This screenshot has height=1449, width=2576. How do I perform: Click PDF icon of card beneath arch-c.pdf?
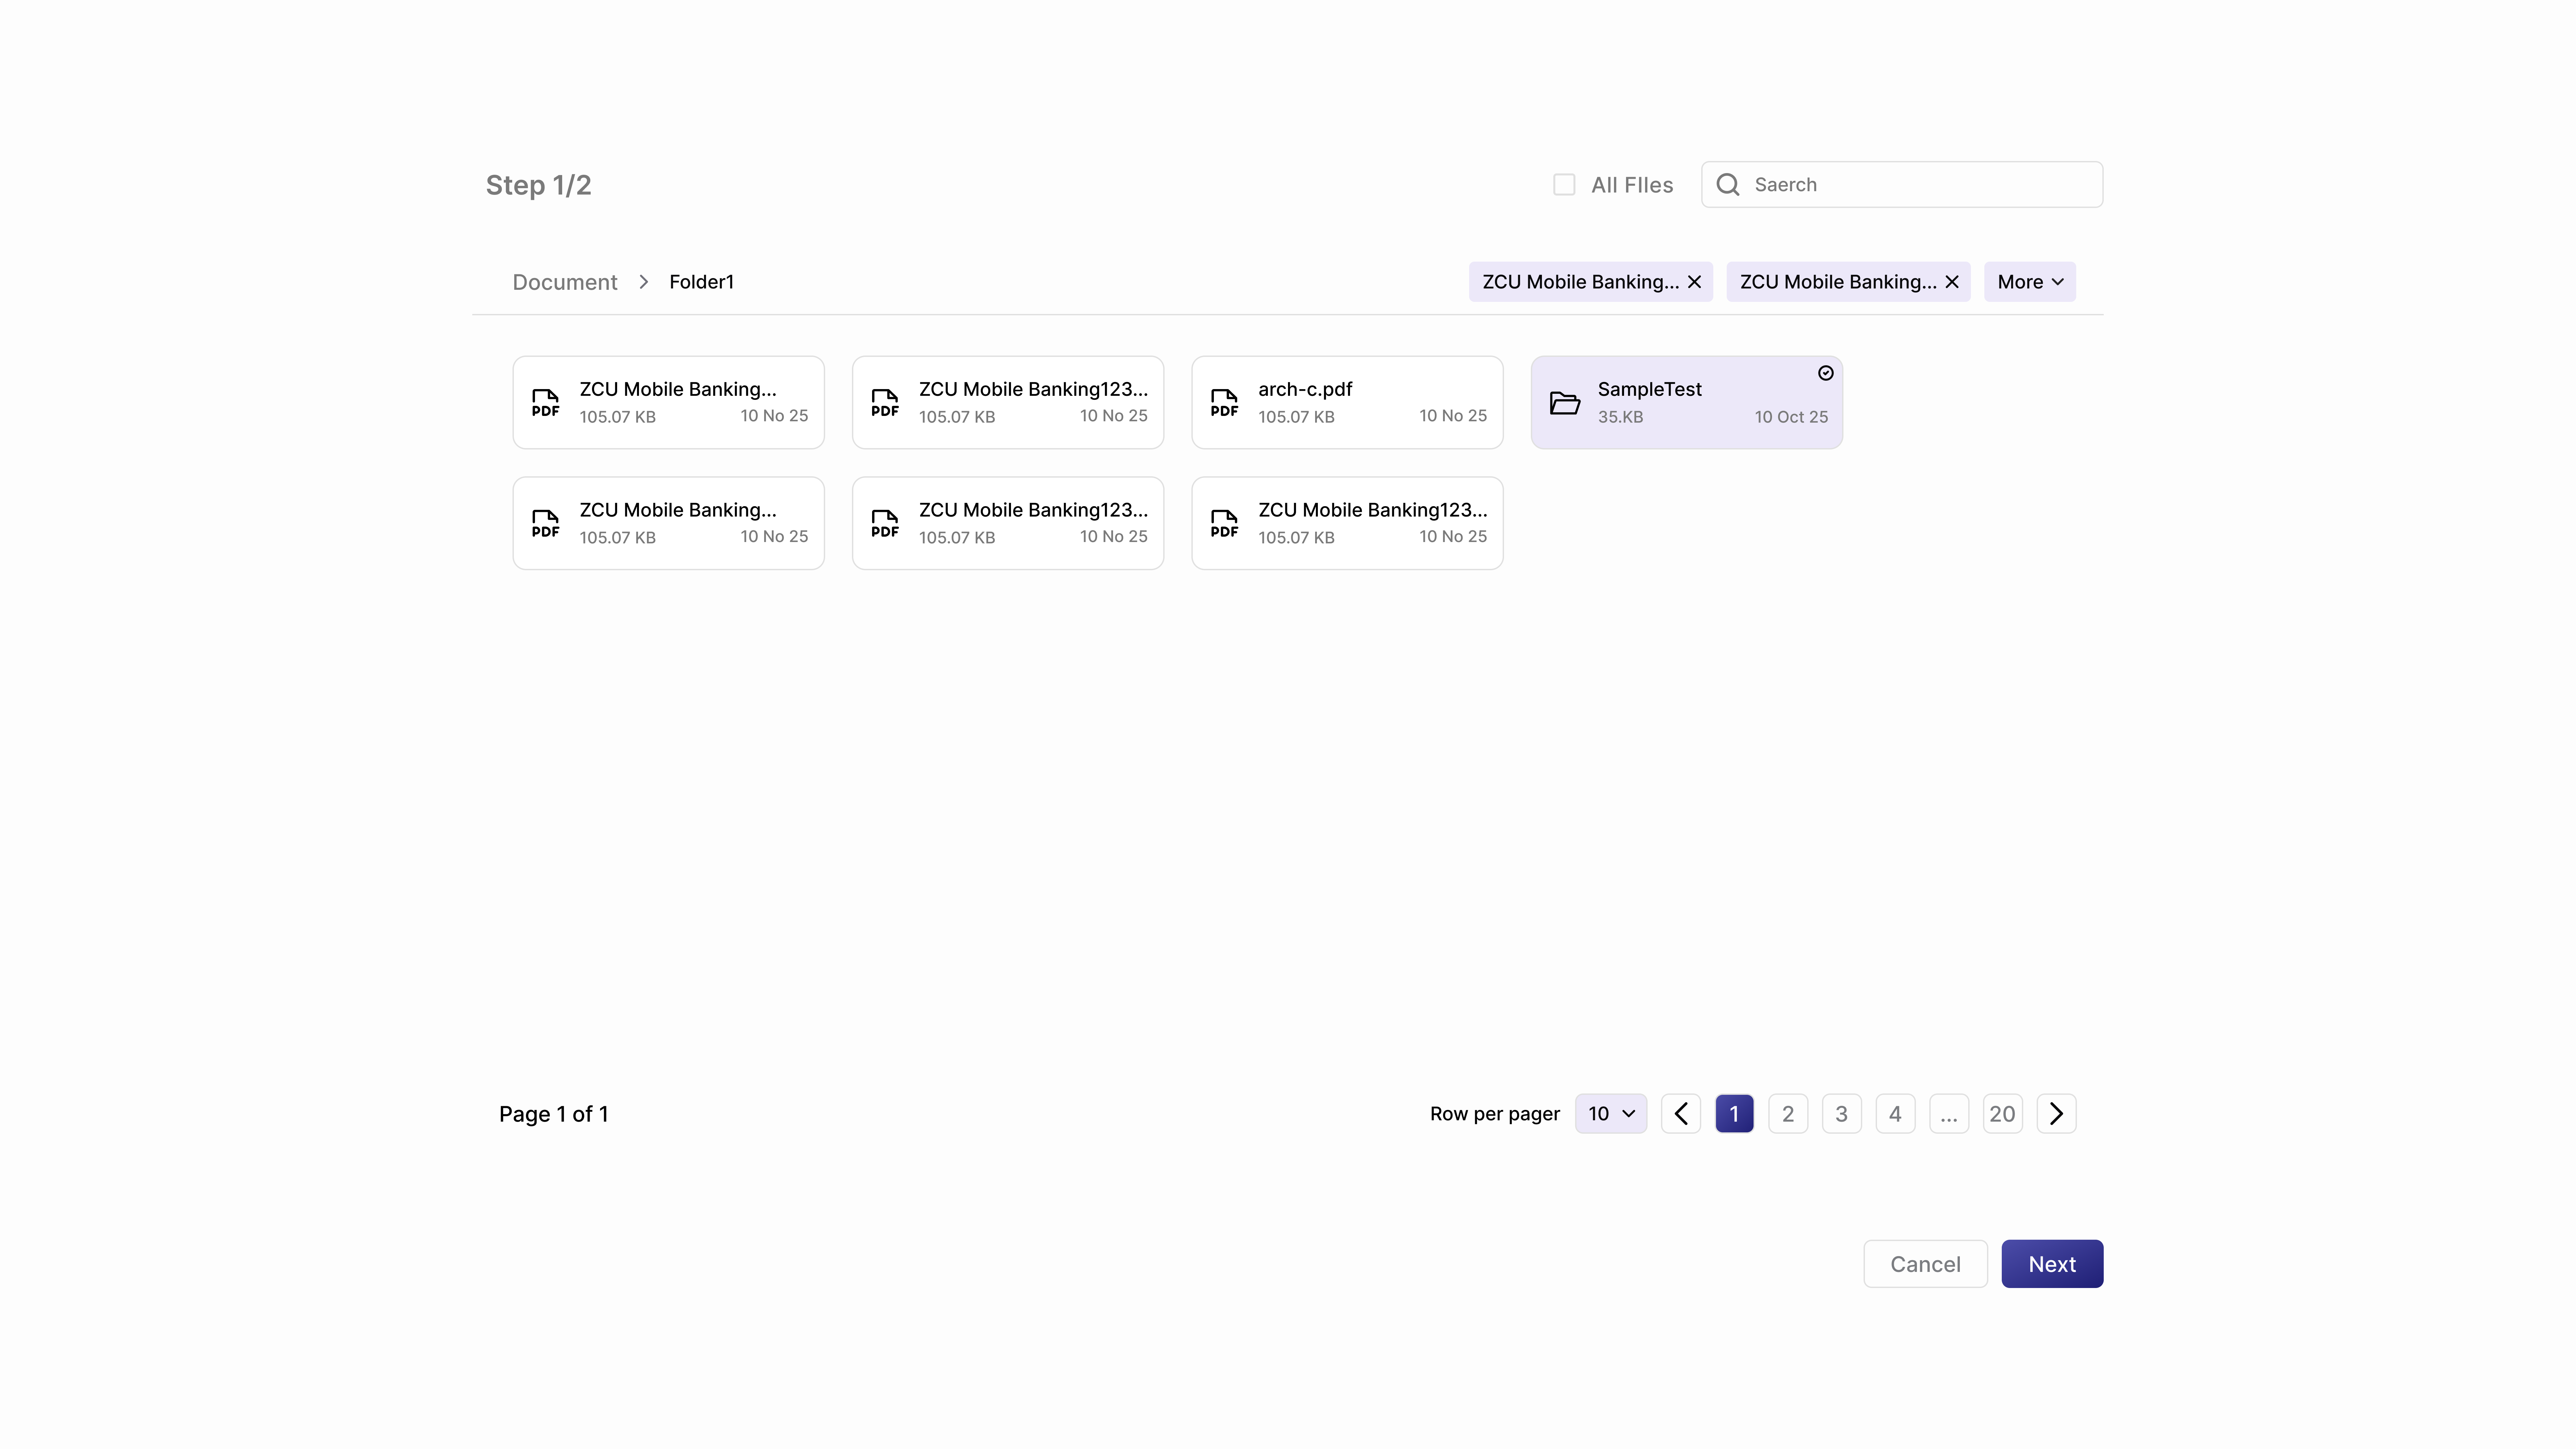[1224, 524]
